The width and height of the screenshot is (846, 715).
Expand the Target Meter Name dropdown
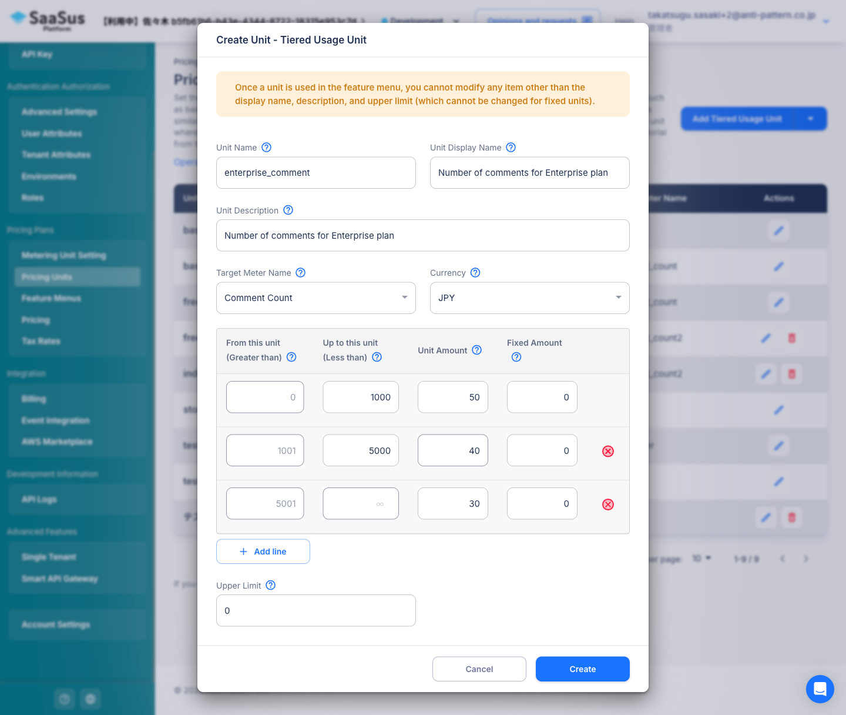[316, 298]
